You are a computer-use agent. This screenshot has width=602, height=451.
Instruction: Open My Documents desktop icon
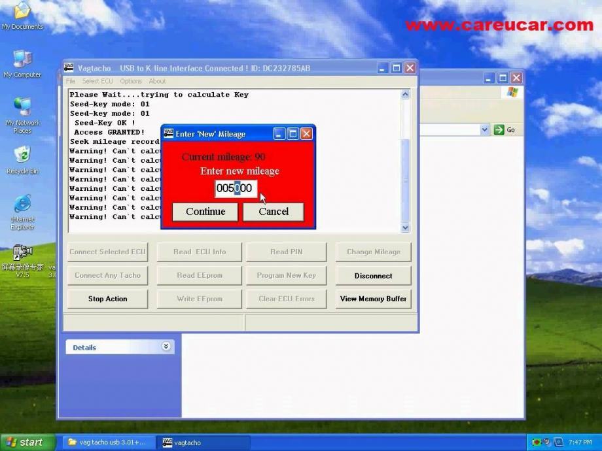point(22,14)
